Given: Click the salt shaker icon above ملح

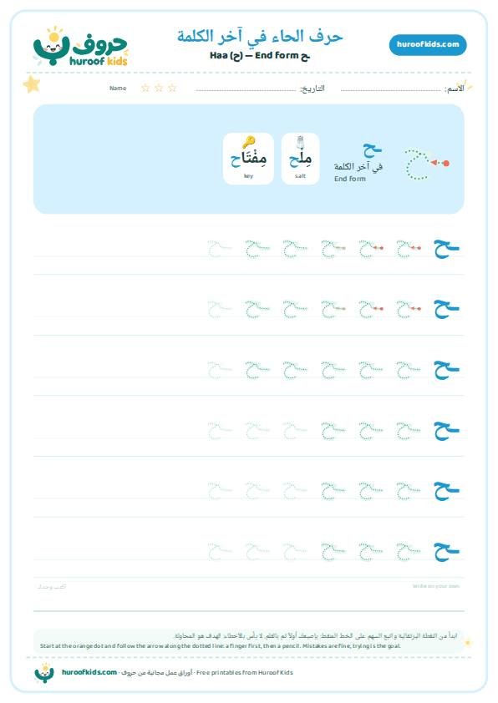Looking at the screenshot, I should [301, 143].
